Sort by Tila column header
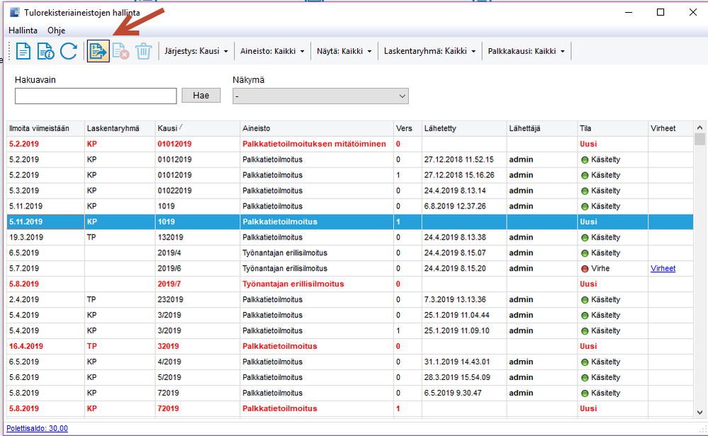 (612, 128)
